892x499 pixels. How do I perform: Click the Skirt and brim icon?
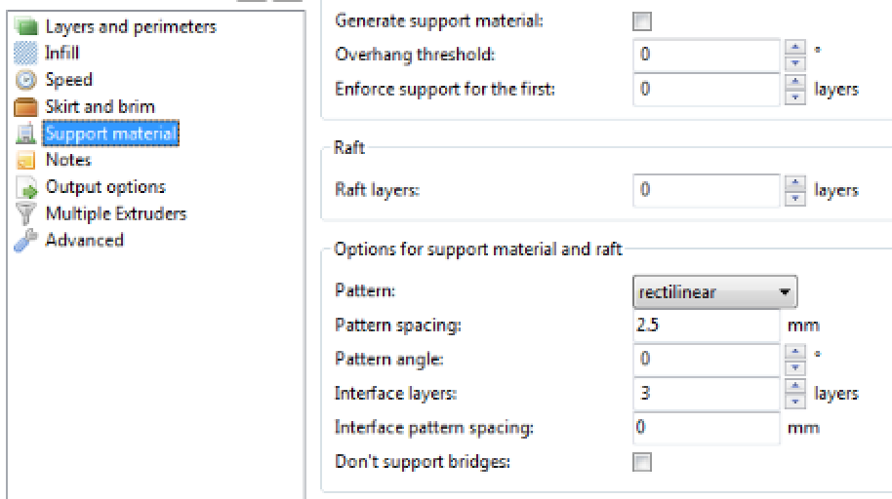click(x=27, y=106)
